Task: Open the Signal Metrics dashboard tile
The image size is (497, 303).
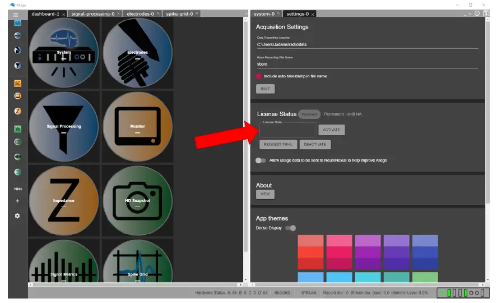Action: pyautogui.click(x=64, y=261)
